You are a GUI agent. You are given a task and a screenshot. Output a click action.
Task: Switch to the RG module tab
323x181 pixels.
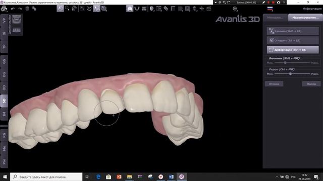point(4,135)
